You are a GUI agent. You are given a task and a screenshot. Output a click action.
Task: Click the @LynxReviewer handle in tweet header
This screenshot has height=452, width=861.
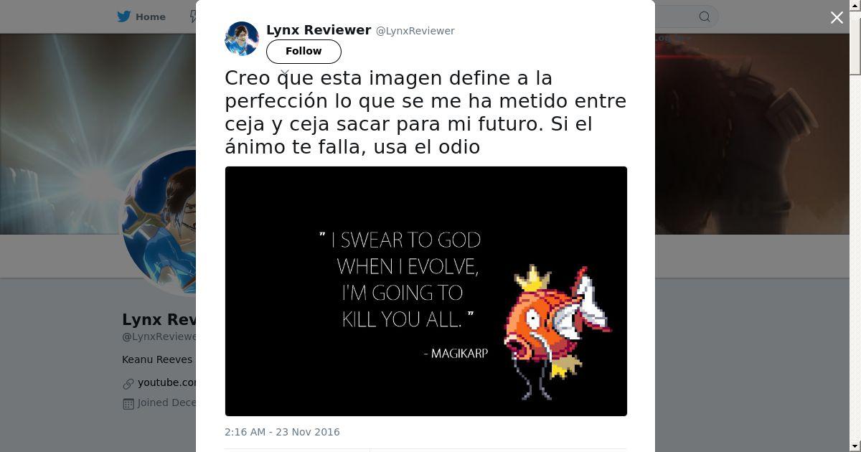tap(415, 31)
